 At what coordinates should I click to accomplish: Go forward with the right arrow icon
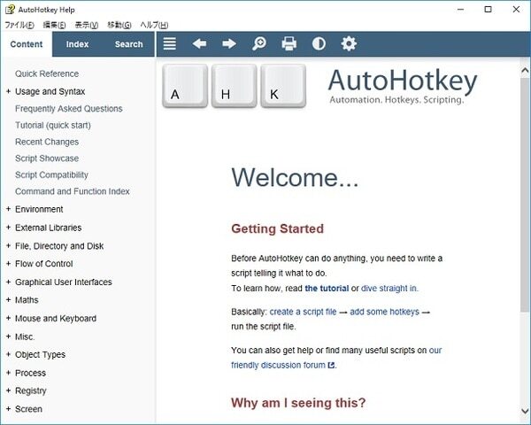229,43
